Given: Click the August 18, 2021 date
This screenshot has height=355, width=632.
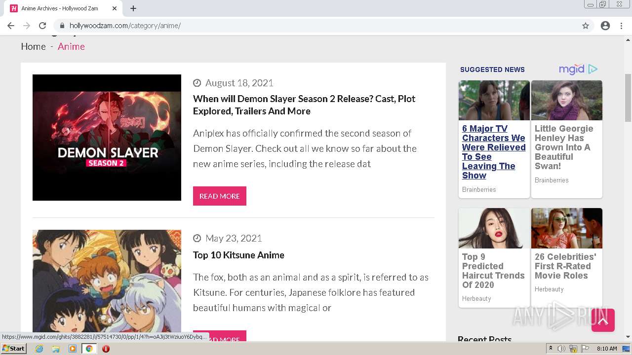Looking at the screenshot, I should click(x=239, y=83).
